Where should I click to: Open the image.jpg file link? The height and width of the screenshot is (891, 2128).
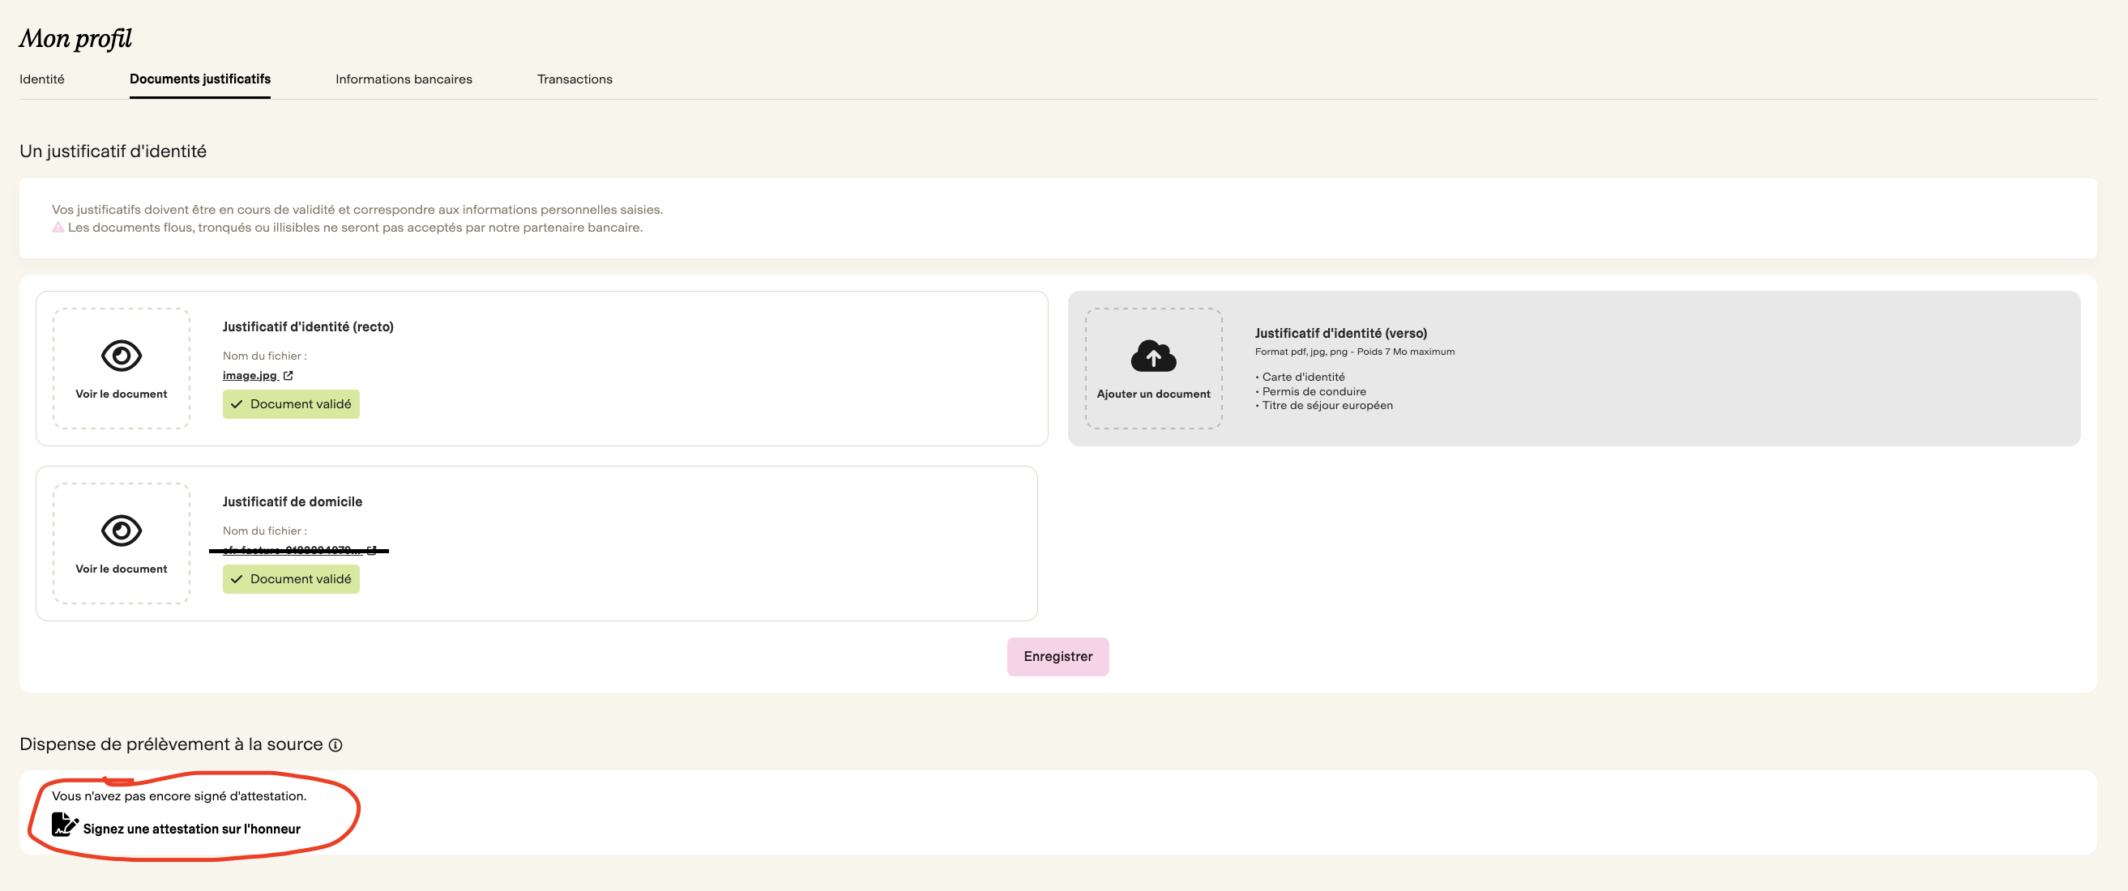pos(250,376)
